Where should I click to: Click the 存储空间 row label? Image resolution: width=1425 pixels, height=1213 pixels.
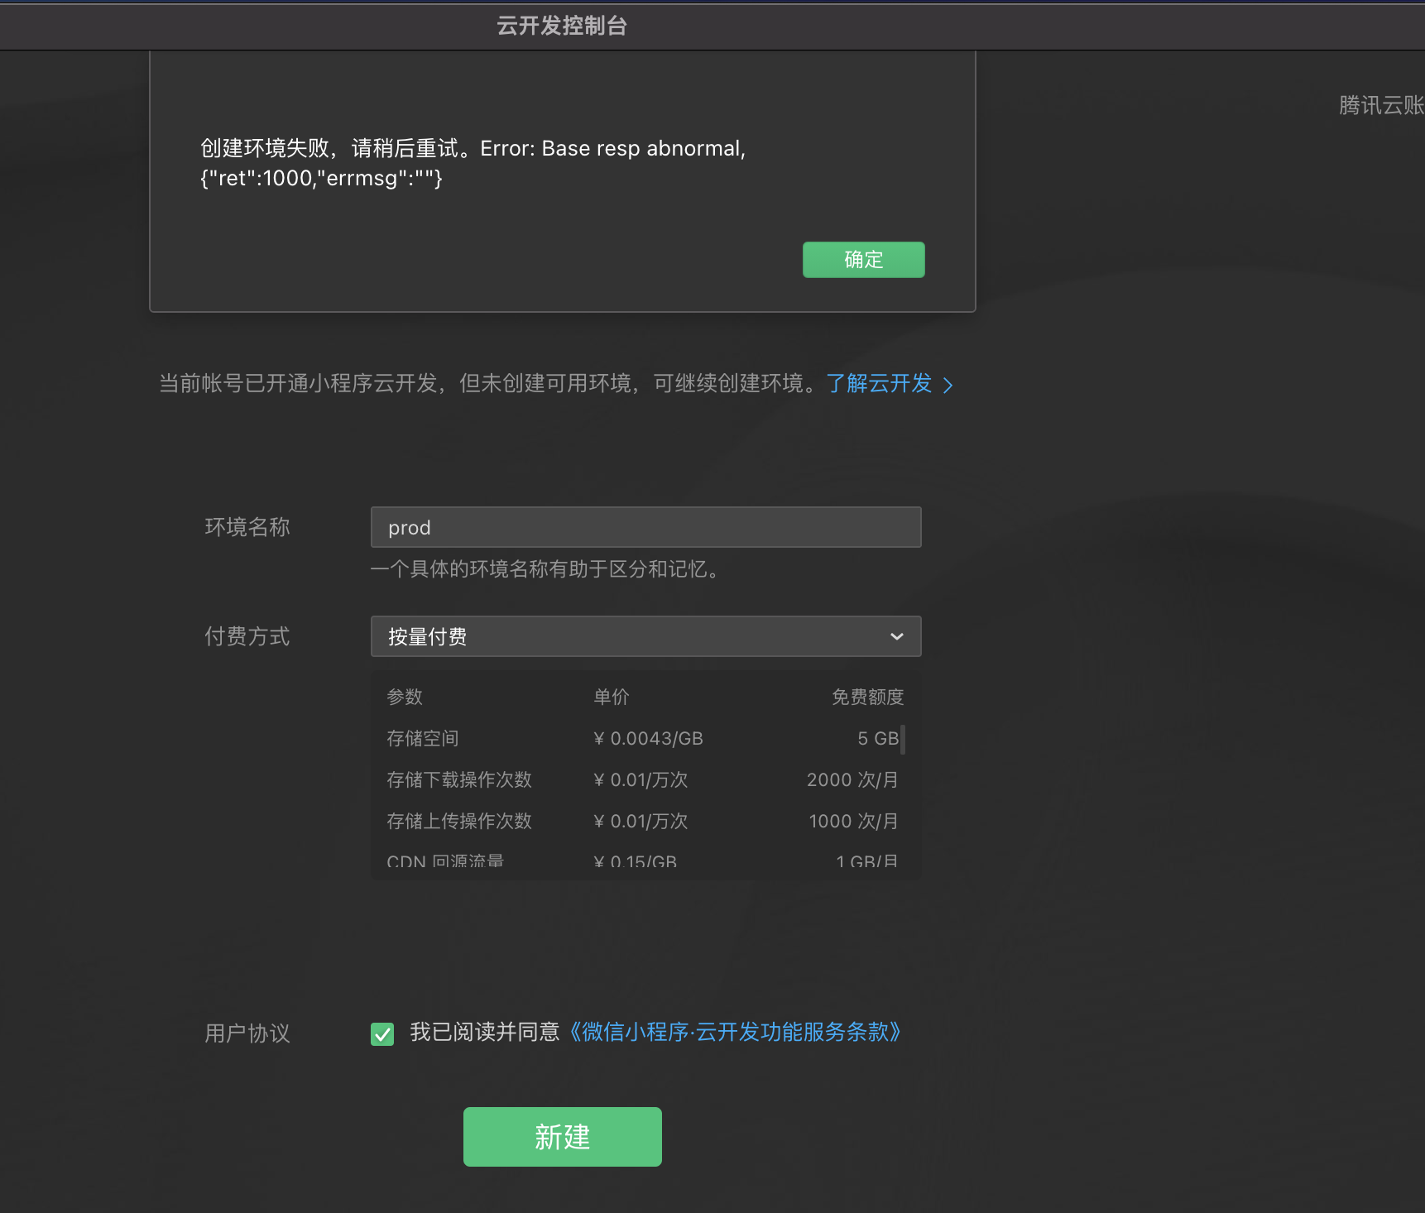pos(423,738)
